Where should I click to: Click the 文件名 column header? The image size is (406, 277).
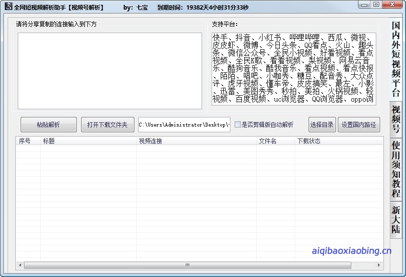point(276,141)
